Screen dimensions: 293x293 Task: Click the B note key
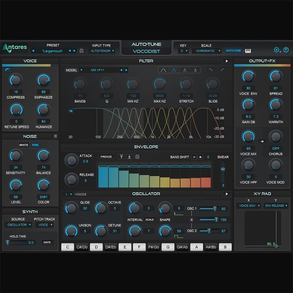click(225, 247)
